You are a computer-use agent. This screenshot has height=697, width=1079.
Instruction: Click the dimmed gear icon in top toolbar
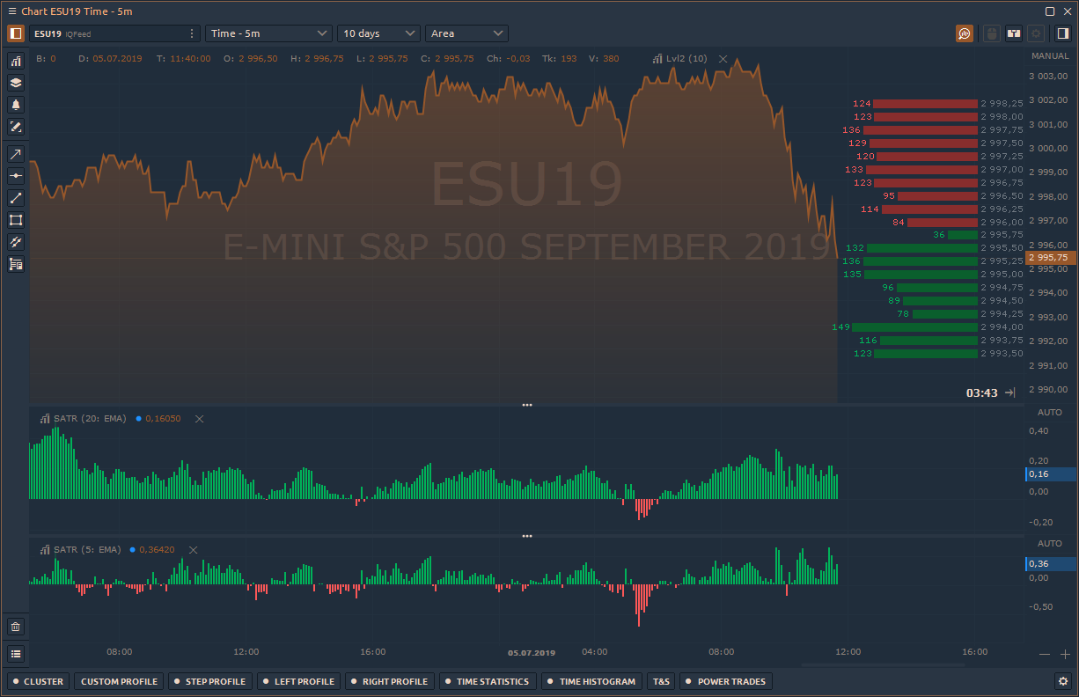[1036, 33]
